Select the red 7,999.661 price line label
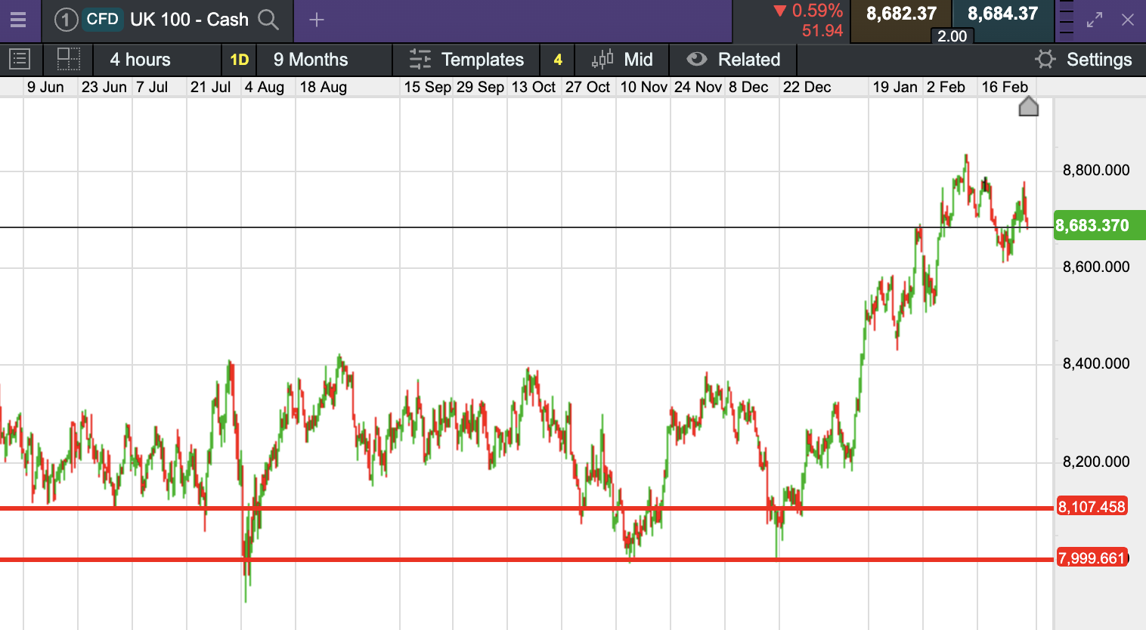Viewport: 1146px width, 630px height. point(1092,558)
